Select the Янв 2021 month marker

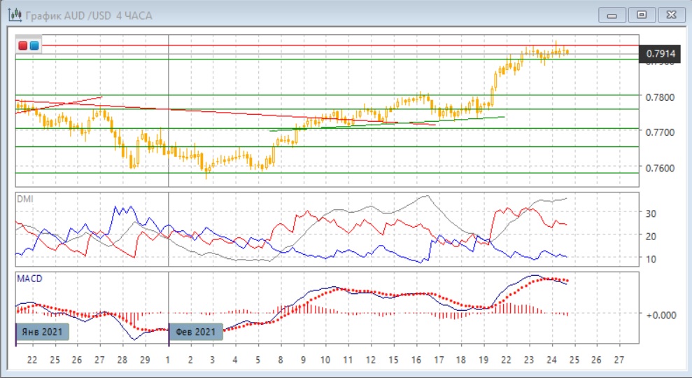click(43, 332)
